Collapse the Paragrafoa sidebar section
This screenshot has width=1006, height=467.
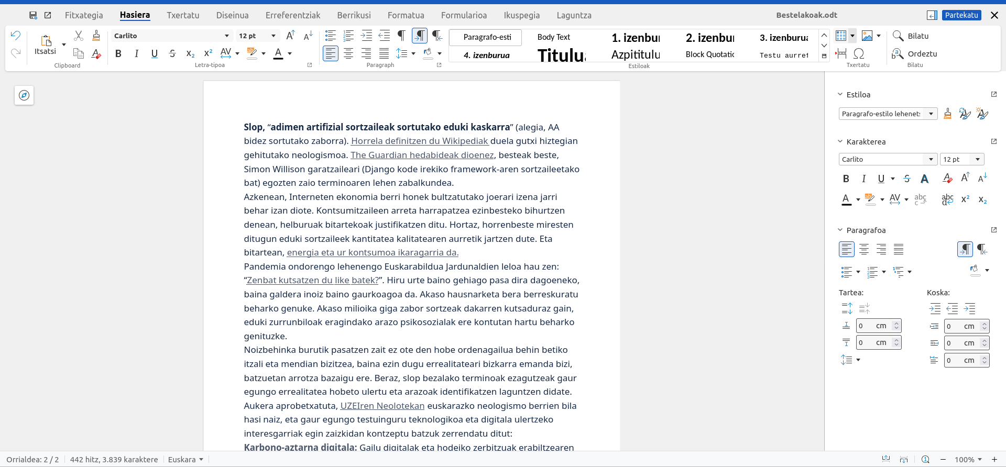(x=840, y=230)
